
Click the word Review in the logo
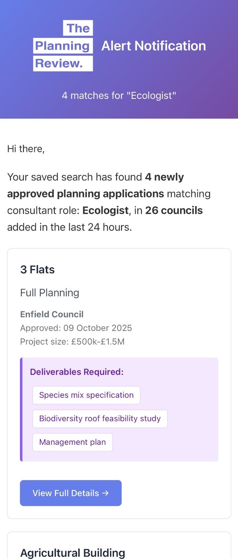tap(59, 63)
